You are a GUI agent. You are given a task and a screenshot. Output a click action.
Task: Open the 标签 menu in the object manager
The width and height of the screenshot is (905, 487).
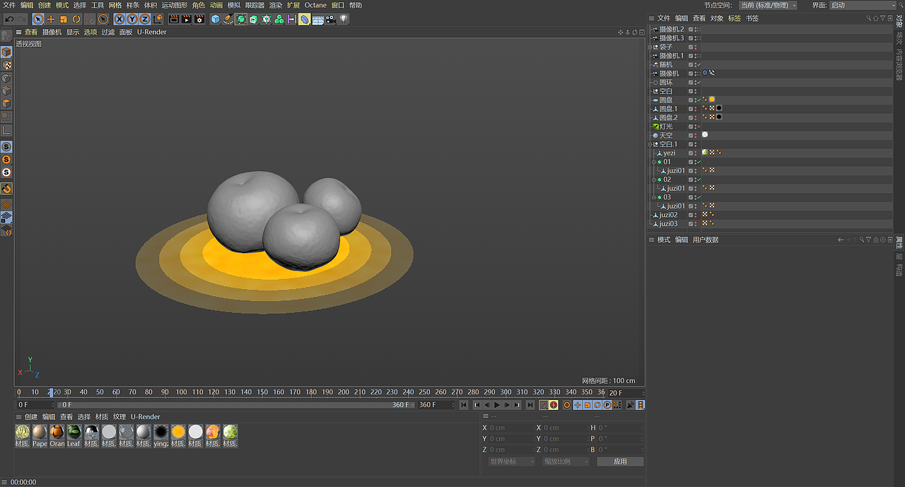point(735,18)
